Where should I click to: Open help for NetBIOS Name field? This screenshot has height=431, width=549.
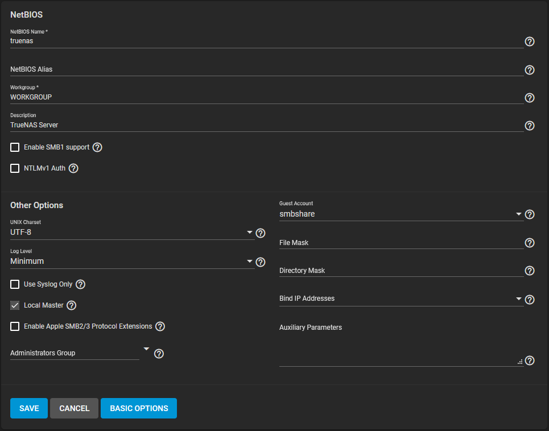(530, 42)
